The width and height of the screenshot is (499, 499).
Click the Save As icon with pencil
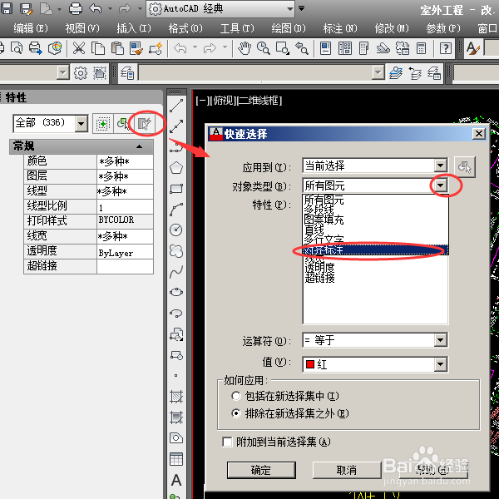[x=26, y=8]
